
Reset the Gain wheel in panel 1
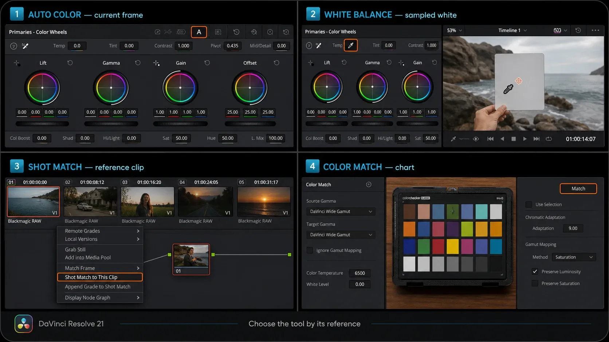pyautogui.click(x=207, y=63)
